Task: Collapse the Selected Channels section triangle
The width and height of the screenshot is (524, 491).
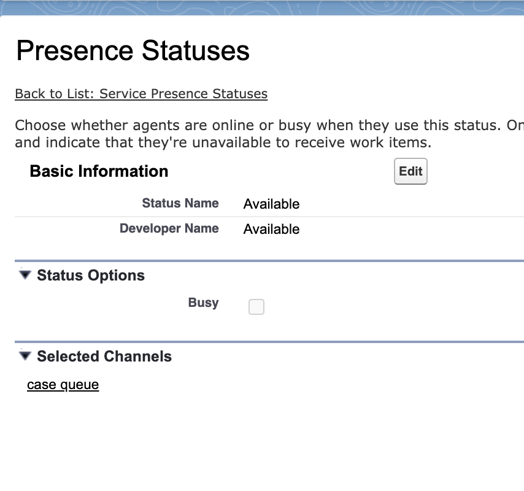Action: click(25, 356)
